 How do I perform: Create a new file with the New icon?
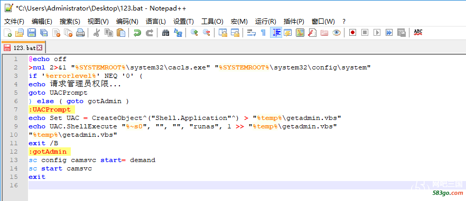(7, 33)
